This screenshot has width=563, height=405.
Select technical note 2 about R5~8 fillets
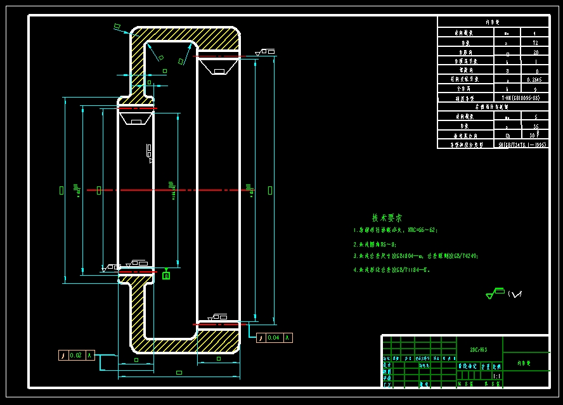[x=375, y=244]
